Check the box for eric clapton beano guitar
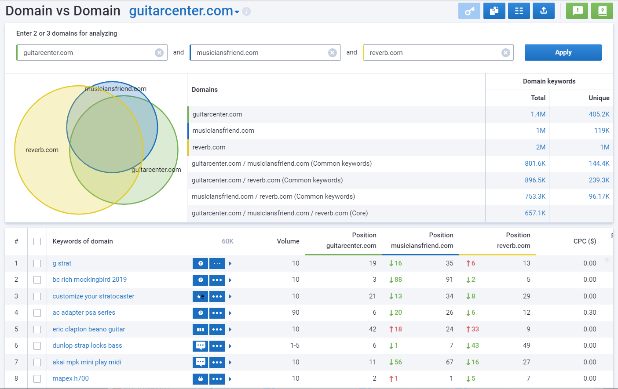Screen dimensions: 618x389 click(37, 330)
